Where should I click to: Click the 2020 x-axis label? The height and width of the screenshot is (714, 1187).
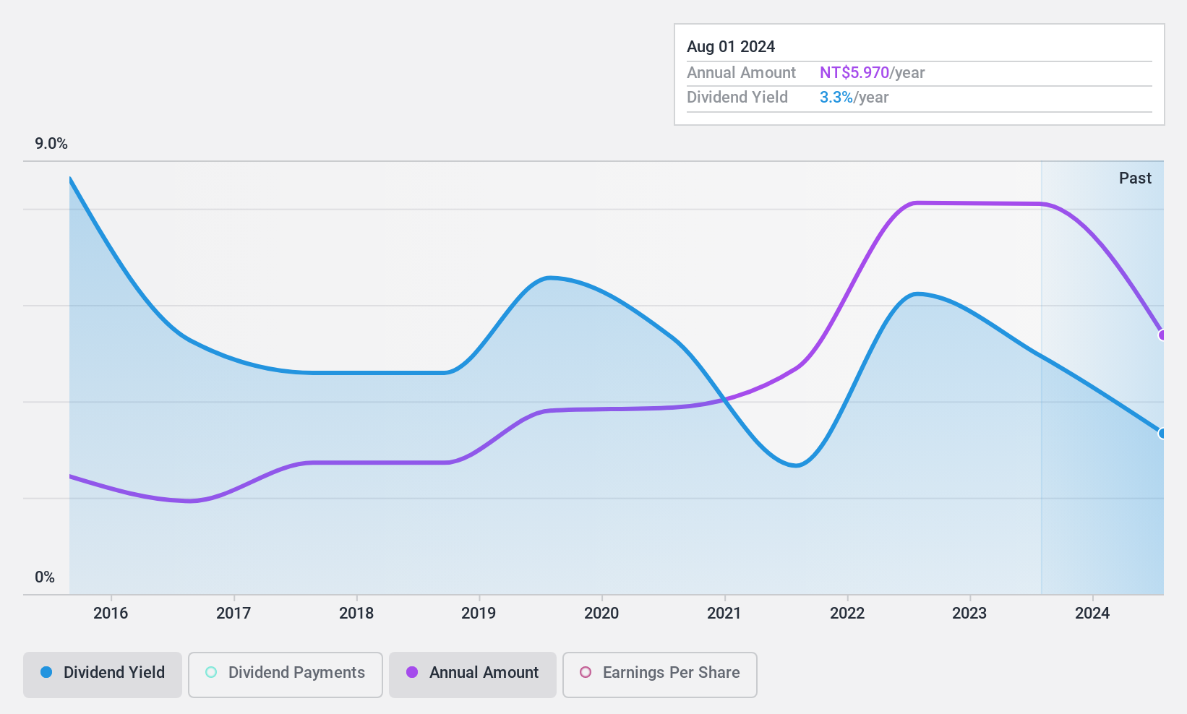click(601, 614)
